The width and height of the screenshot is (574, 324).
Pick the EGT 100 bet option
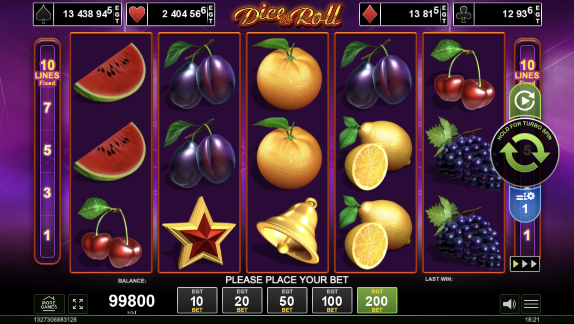coord(332,300)
